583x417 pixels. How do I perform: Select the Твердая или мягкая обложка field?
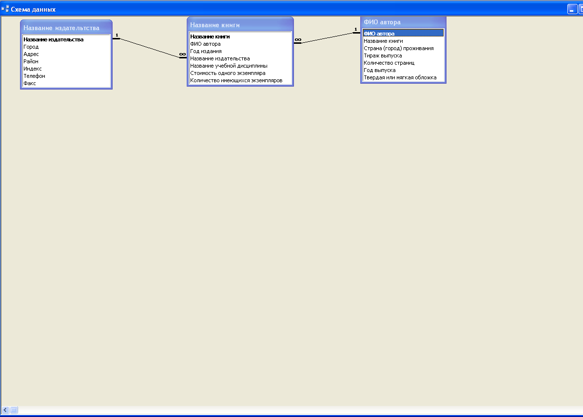[400, 77]
